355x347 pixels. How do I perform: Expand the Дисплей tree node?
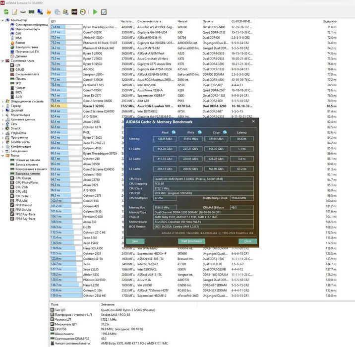(x=2, y=111)
